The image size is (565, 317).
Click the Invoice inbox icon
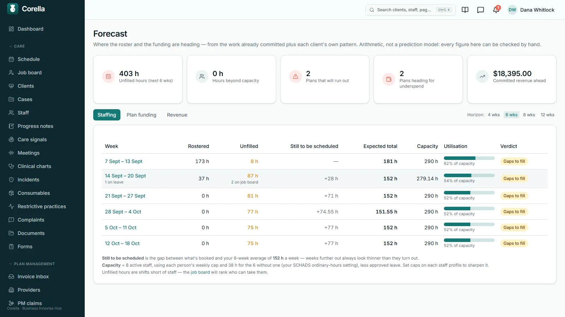click(x=11, y=276)
